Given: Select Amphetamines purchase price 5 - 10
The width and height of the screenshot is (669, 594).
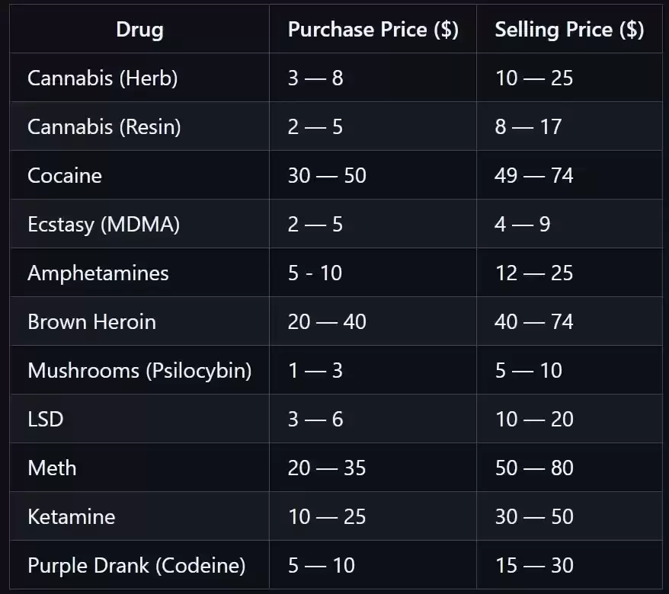Looking at the screenshot, I should pyautogui.click(x=315, y=273).
